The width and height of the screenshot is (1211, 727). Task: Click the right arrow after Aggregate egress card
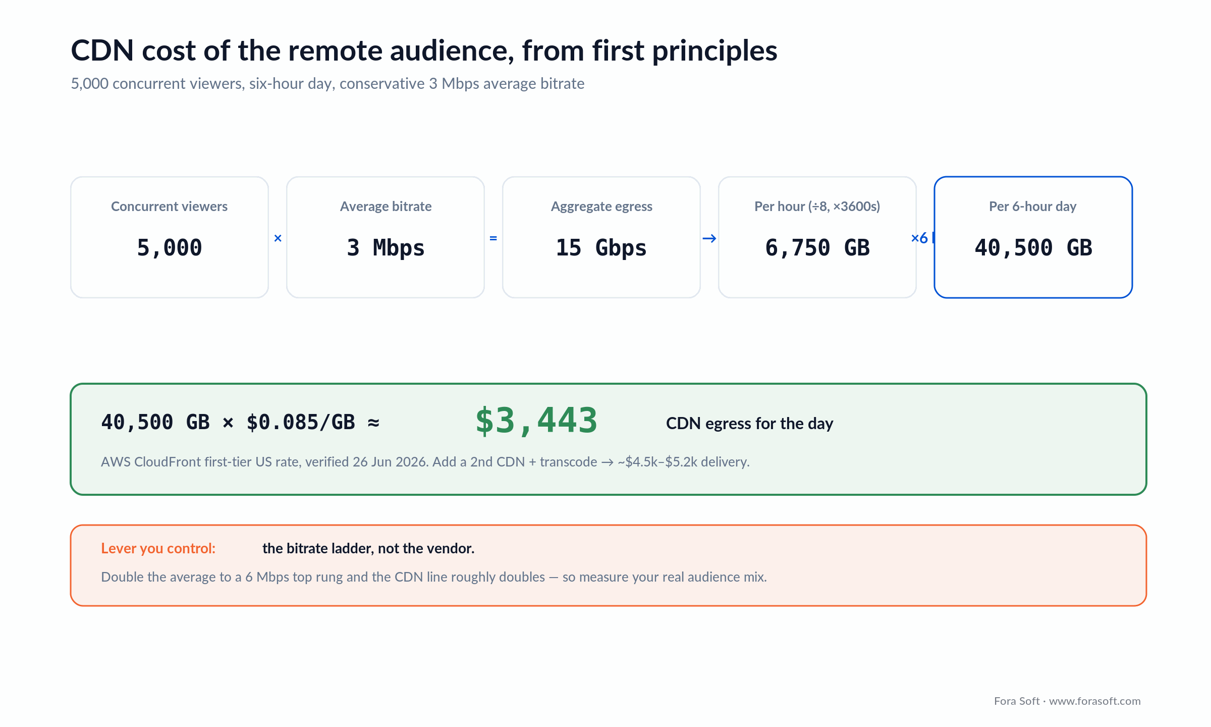(x=709, y=238)
